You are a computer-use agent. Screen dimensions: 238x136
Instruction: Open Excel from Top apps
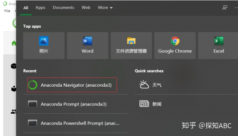pos(218,45)
